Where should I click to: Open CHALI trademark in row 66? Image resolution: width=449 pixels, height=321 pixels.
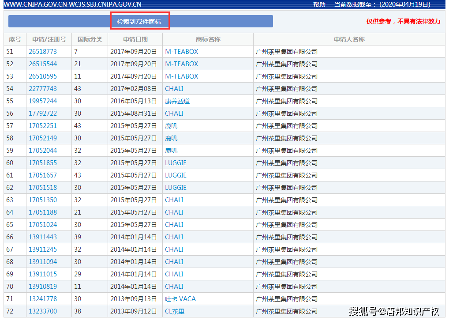(174, 237)
